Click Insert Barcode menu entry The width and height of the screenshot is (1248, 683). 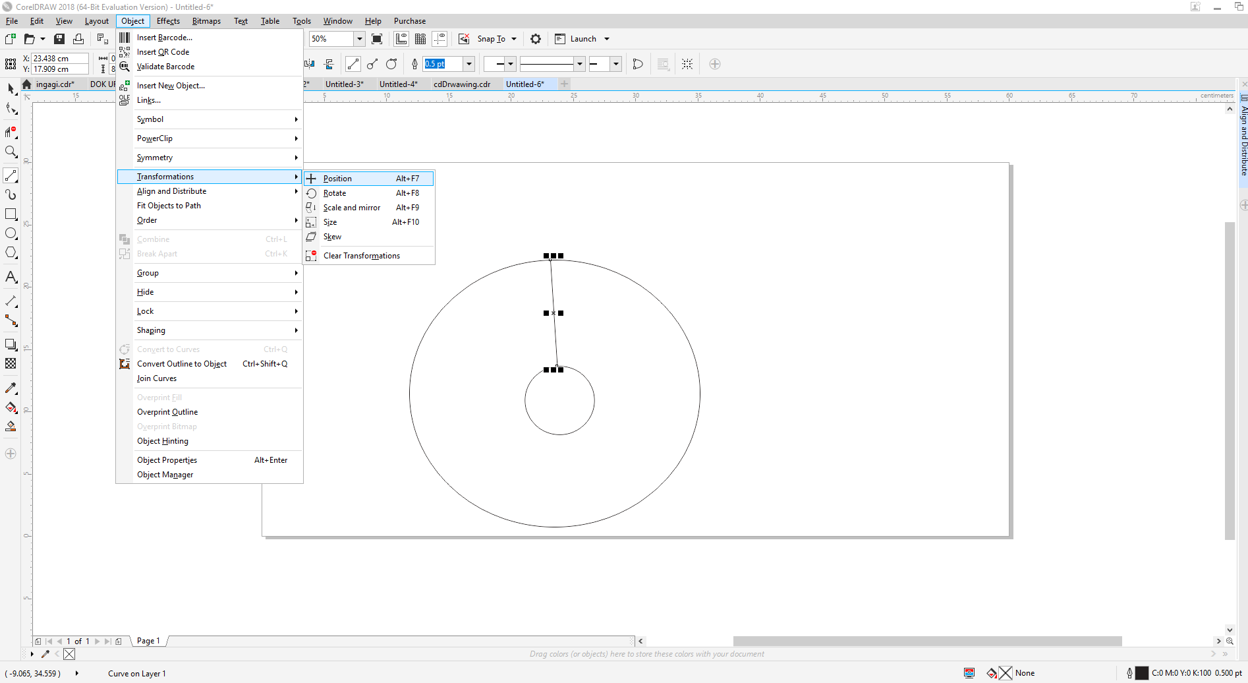click(x=210, y=38)
